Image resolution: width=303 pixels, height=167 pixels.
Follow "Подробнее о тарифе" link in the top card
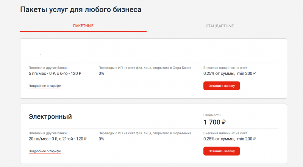coord(45,86)
